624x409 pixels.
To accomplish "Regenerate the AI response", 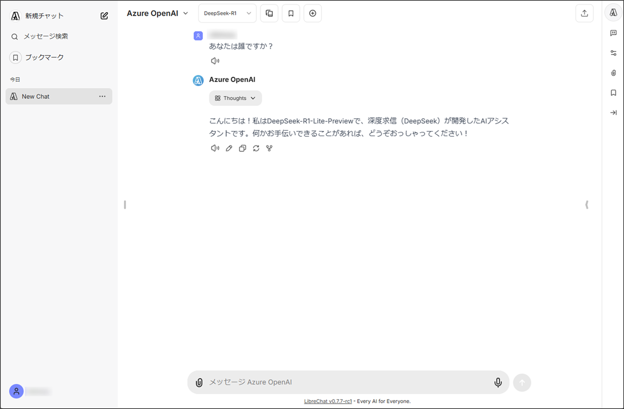I will [x=256, y=148].
